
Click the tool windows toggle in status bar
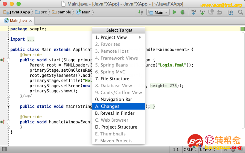click(4, 150)
